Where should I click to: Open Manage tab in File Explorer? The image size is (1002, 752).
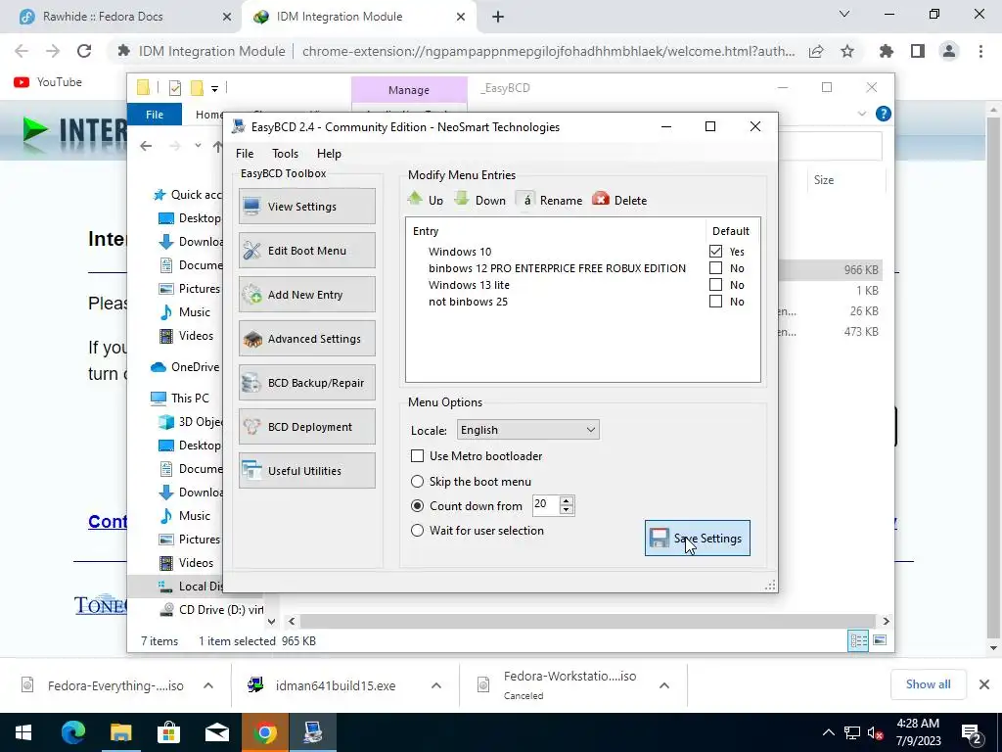pos(409,90)
